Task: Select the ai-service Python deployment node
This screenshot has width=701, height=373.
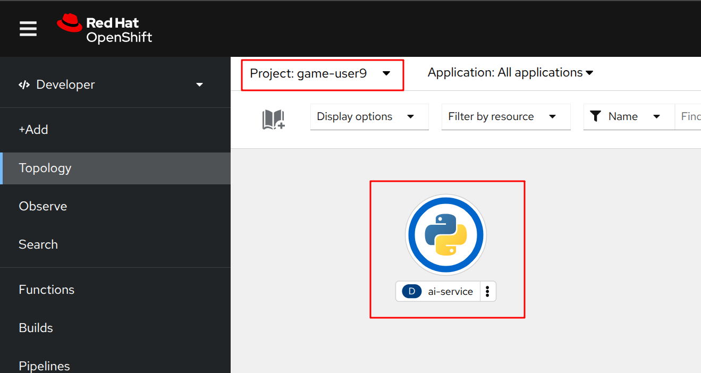Action: pos(446,235)
